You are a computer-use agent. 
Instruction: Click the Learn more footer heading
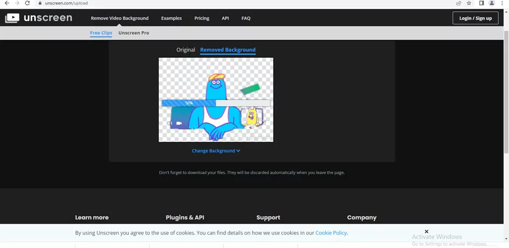coord(92,218)
